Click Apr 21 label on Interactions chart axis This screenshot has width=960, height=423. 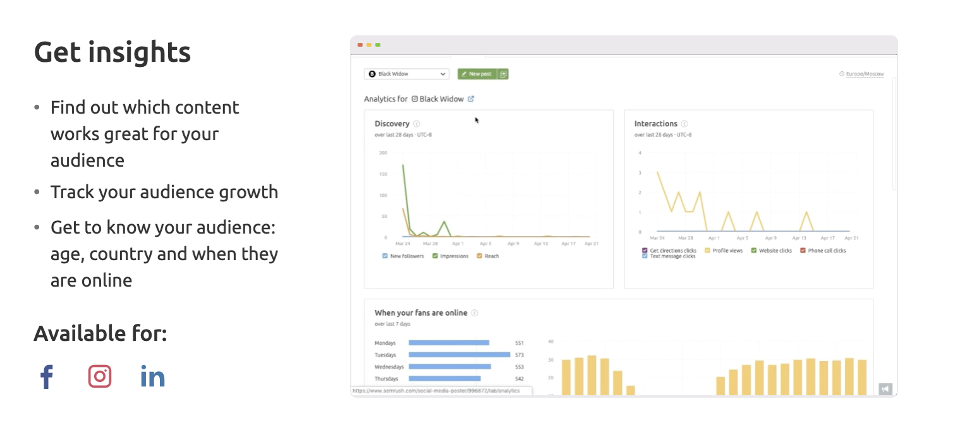click(x=851, y=238)
